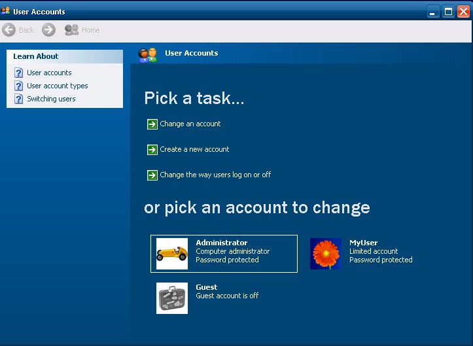Click the Home people icon in toolbar
Screen dimensions: 473x346
pos(71,29)
